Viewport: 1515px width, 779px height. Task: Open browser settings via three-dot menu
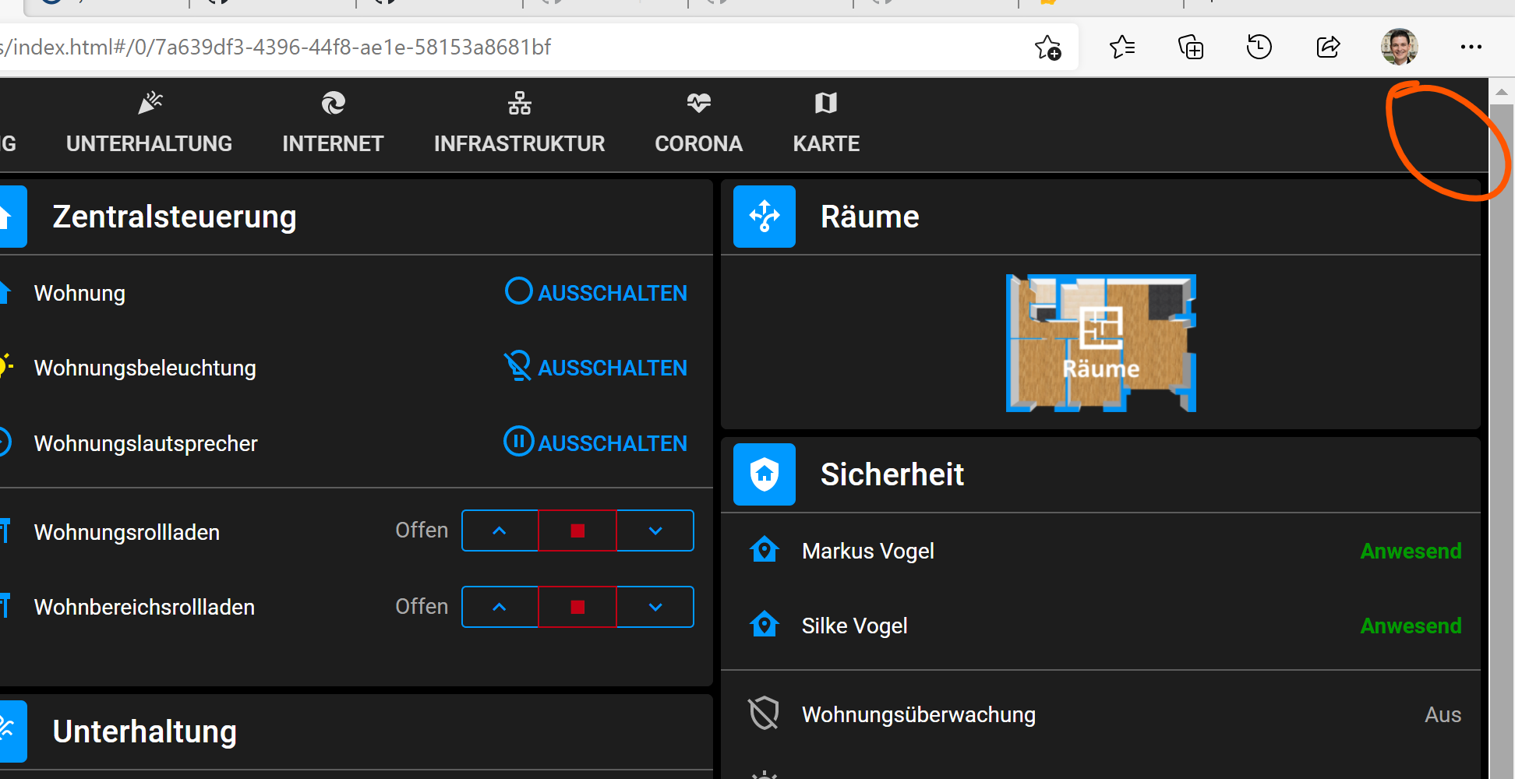coord(1471,47)
